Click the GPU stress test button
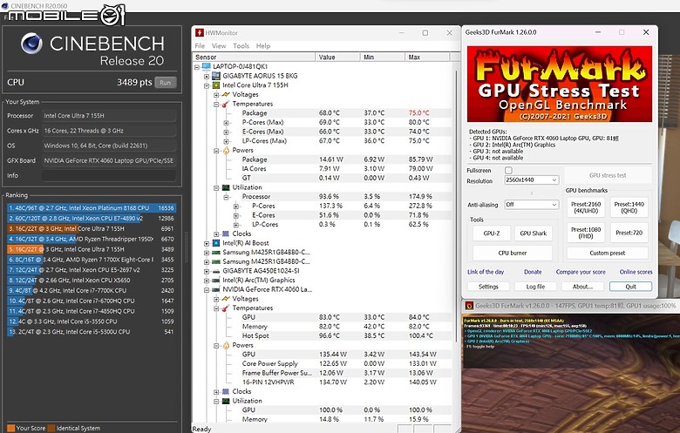The width and height of the screenshot is (680, 433). 608,175
